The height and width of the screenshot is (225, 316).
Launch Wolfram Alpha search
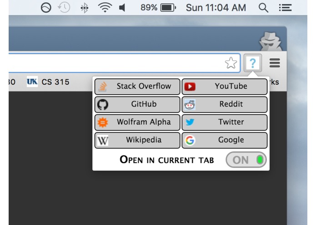point(137,122)
